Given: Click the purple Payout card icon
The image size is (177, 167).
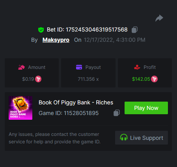Looking at the screenshot, I should tap(79, 67).
